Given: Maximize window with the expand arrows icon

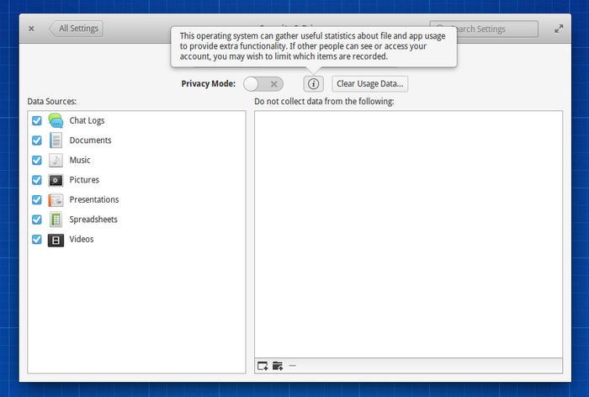Looking at the screenshot, I should pos(559,29).
